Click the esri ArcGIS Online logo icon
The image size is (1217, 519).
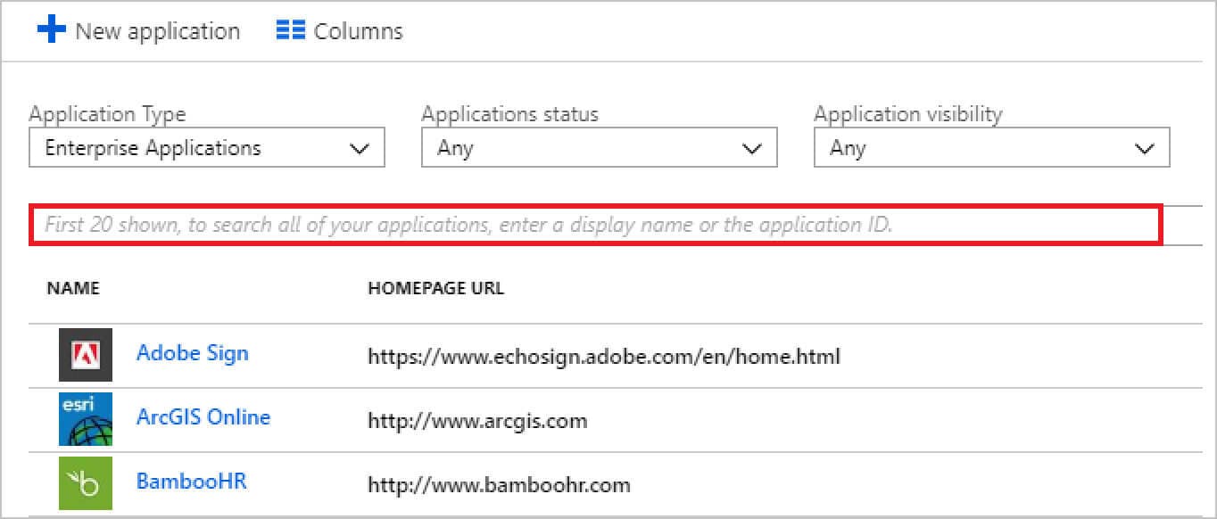85,417
